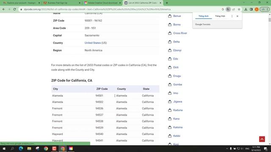The width and height of the screenshot is (271, 152).
Task: Select the Tiếng Anh translate tab
Action: click(x=203, y=16)
